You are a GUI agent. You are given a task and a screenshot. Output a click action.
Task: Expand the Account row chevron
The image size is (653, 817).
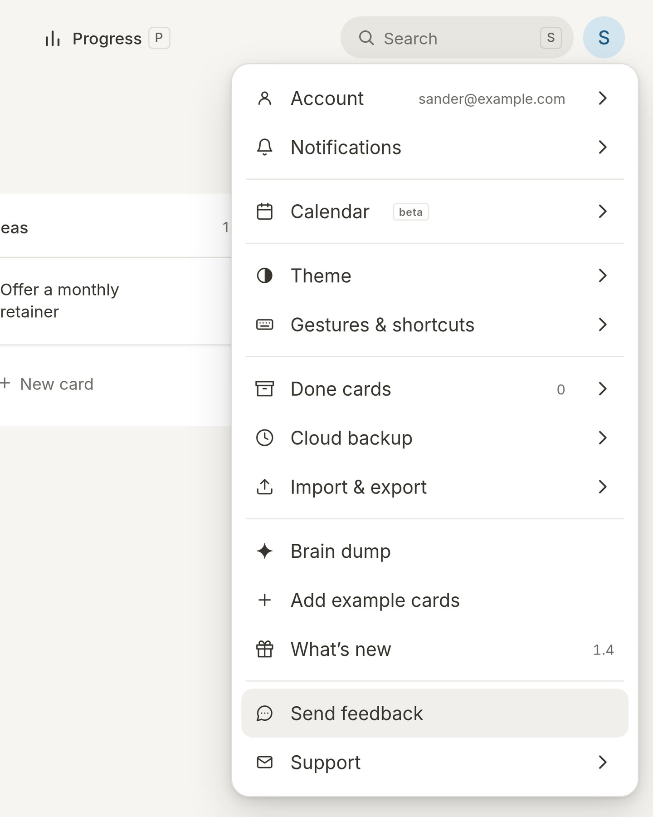[602, 98]
